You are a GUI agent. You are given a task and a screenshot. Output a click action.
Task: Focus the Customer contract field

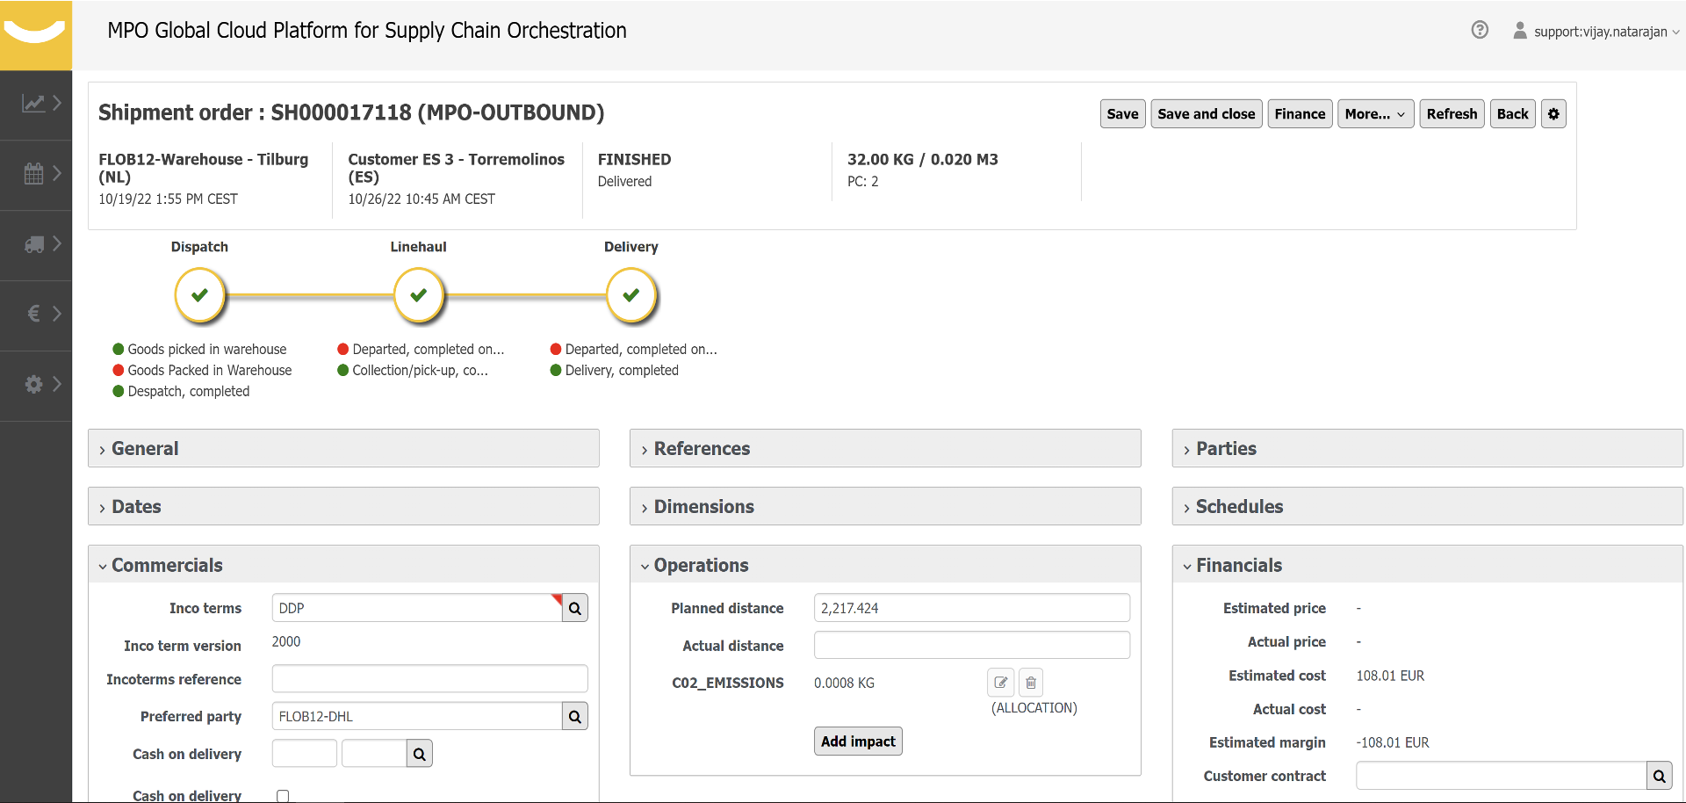coord(1502,776)
